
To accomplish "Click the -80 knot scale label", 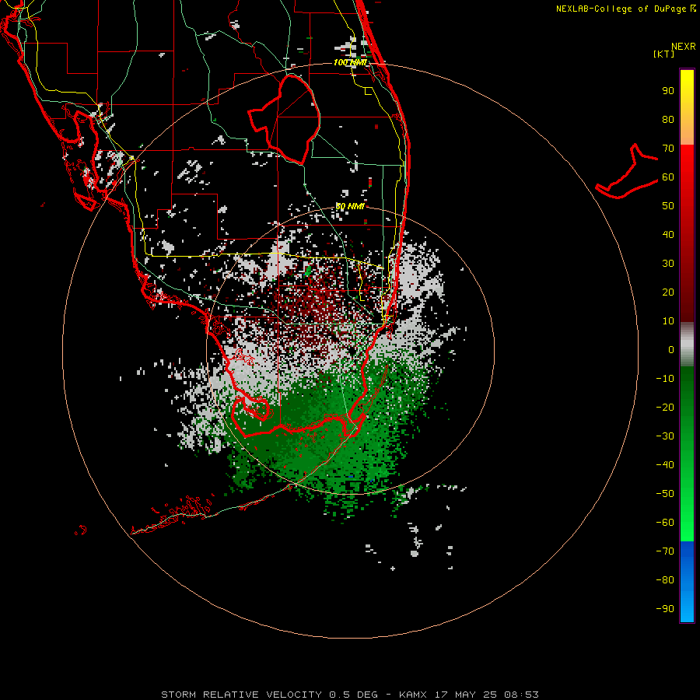I will pos(665,580).
